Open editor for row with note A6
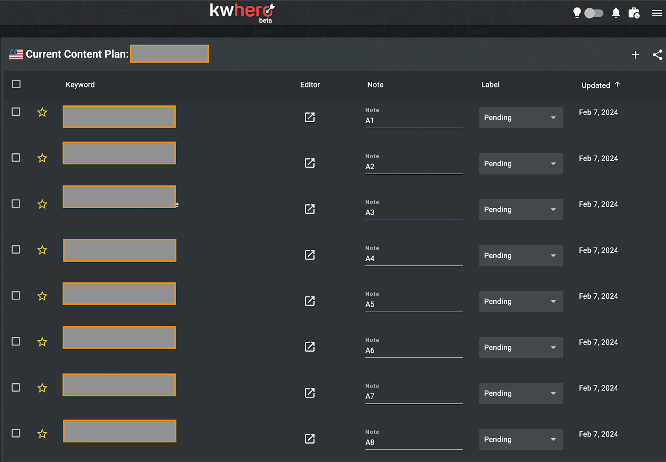 click(x=310, y=347)
